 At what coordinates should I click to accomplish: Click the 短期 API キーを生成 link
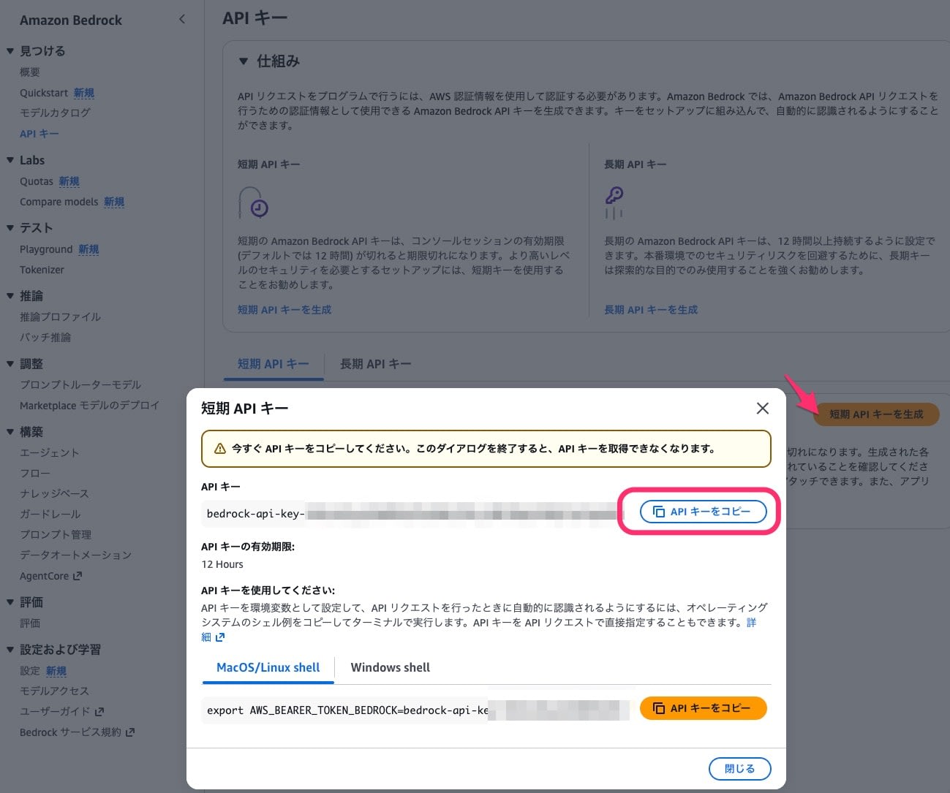(x=284, y=310)
